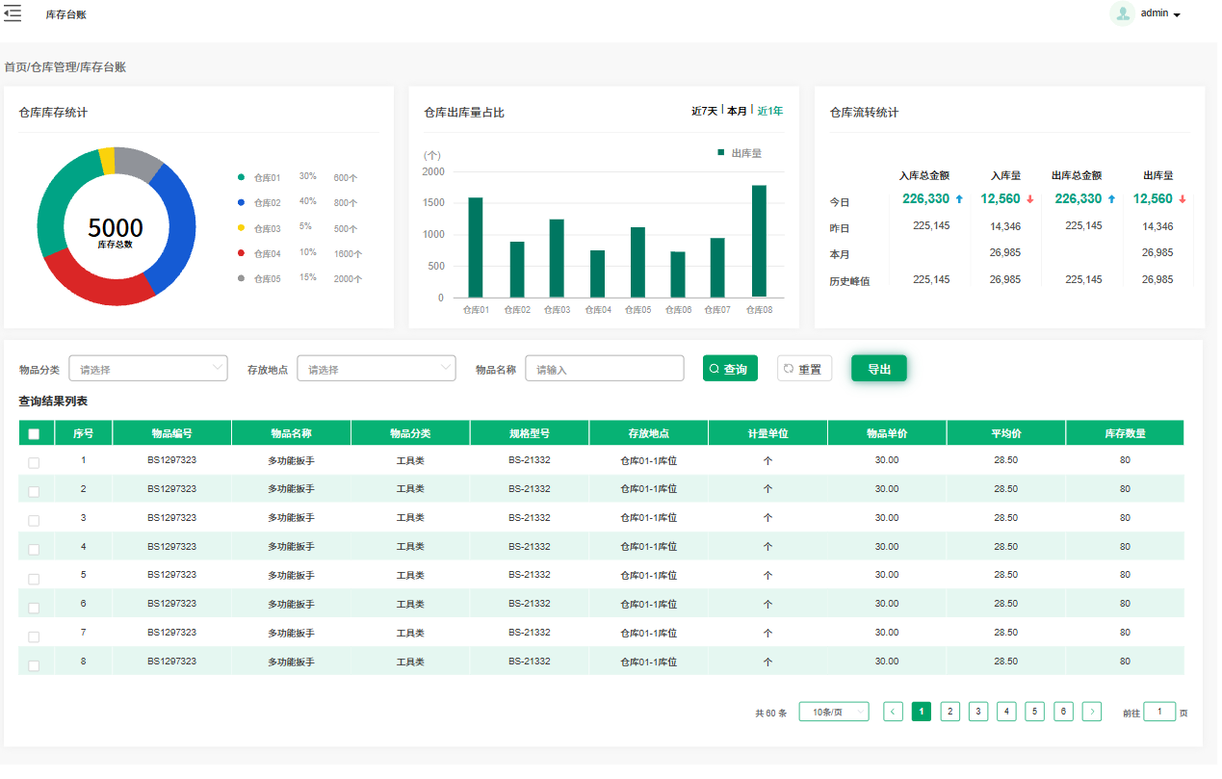Focus the 物品名称 text input field
This screenshot has width=1222, height=779.
(x=604, y=369)
